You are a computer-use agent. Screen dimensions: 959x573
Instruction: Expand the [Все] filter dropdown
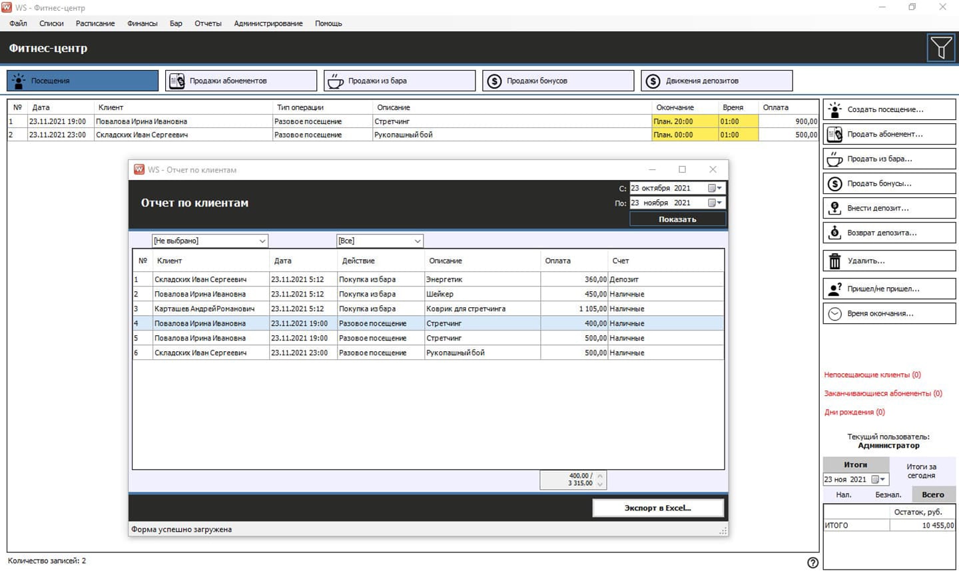click(417, 241)
